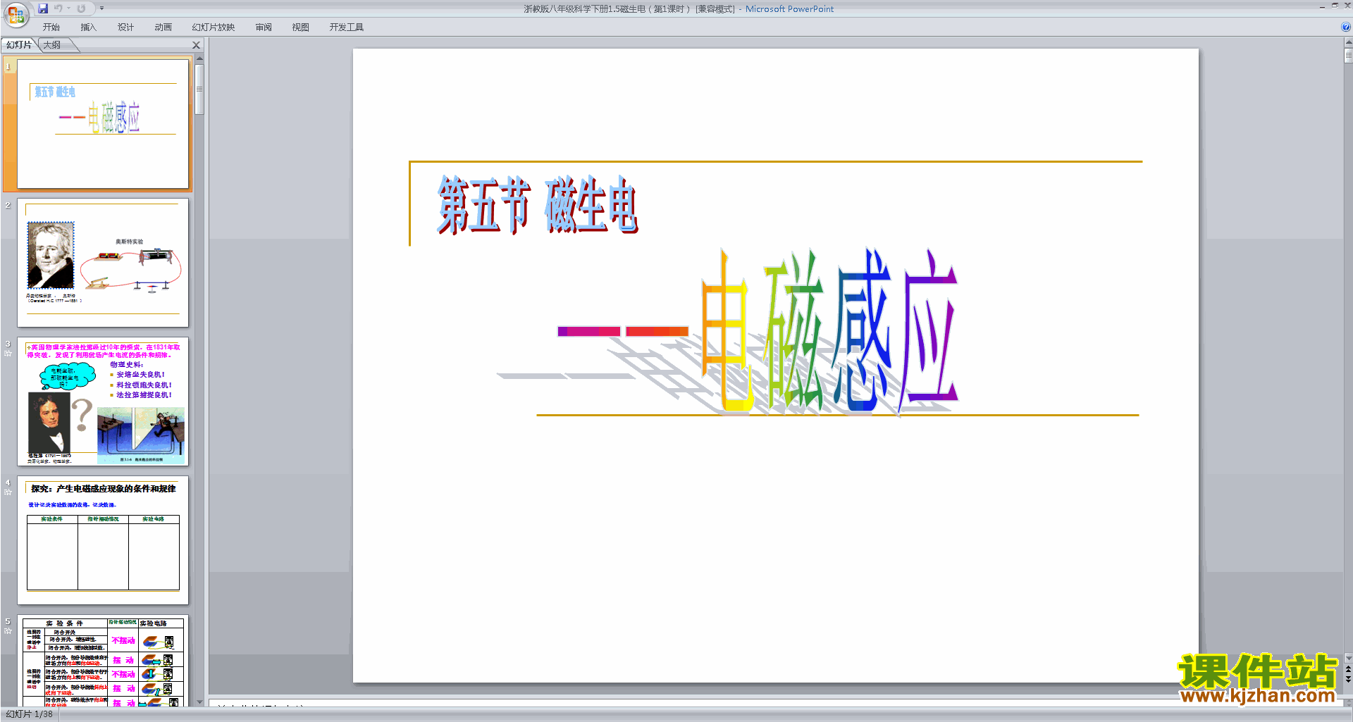Open the 视图 ribbon tab

click(300, 27)
